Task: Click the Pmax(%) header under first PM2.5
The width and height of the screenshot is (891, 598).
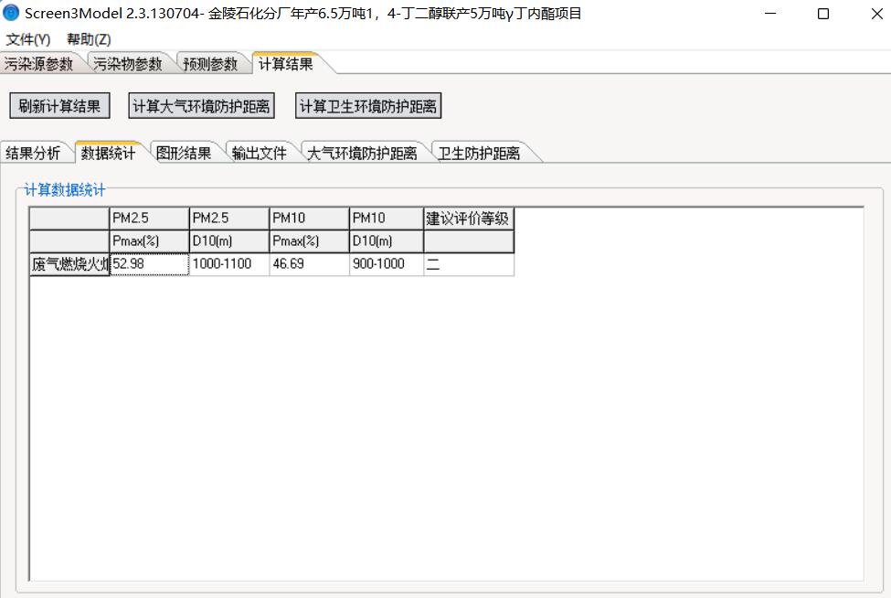Action: 149,241
